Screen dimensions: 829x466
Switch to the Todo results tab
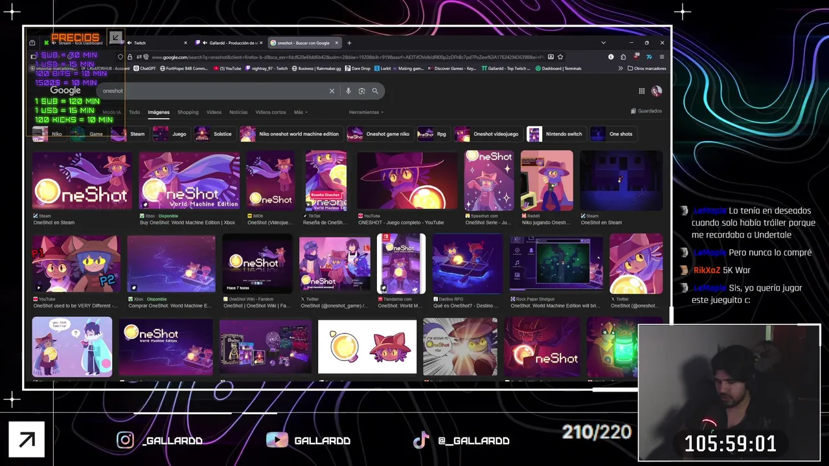pyautogui.click(x=134, y=112)
